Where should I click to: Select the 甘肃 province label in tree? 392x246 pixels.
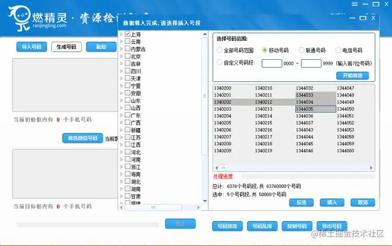click(136, 196)
